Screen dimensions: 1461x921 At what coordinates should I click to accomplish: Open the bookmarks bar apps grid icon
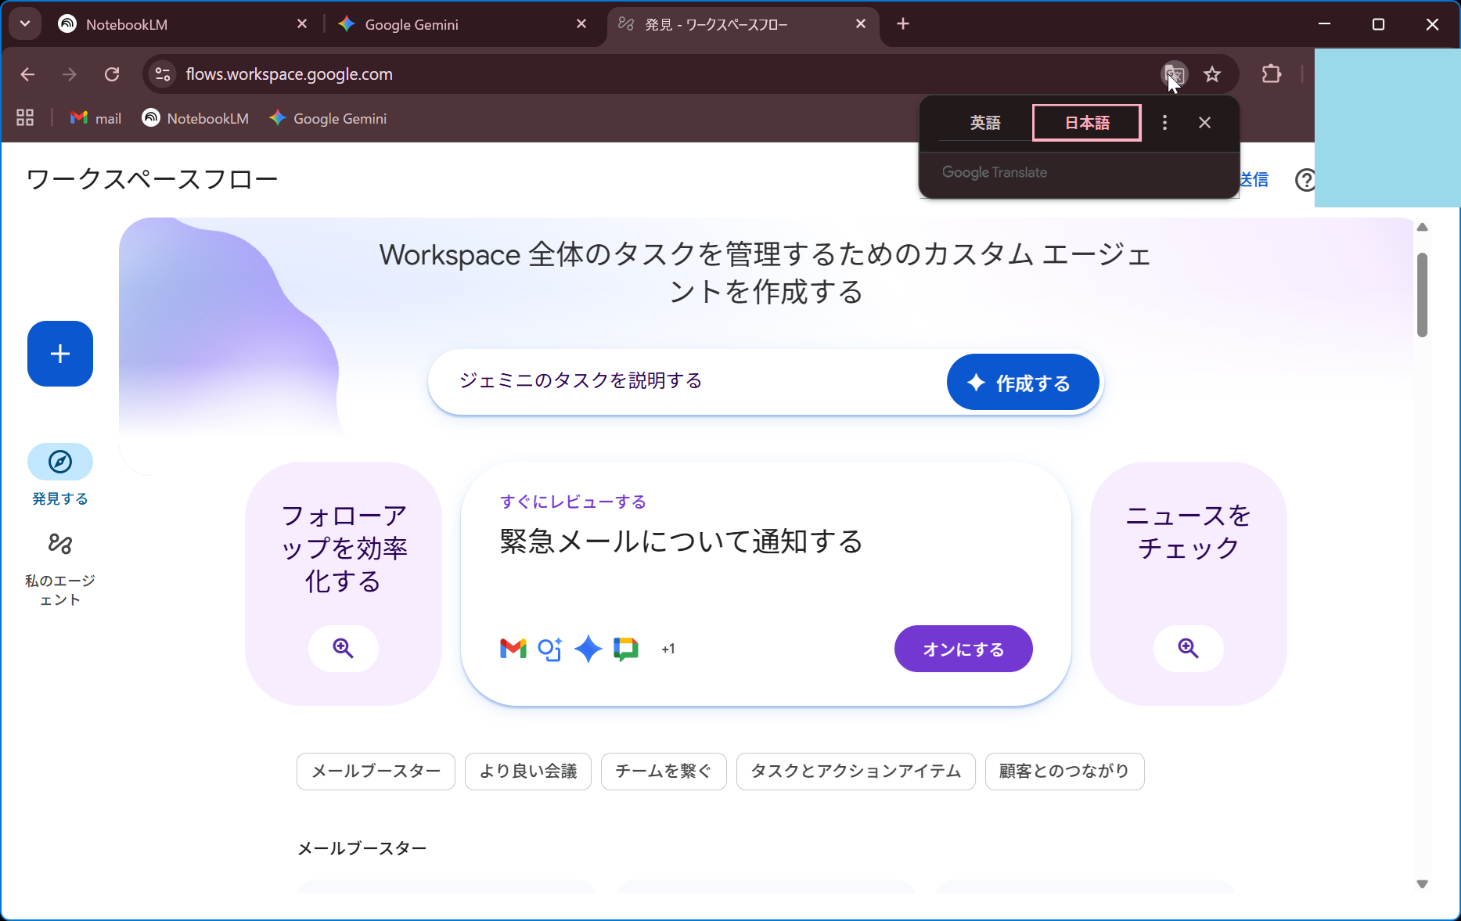25,118
